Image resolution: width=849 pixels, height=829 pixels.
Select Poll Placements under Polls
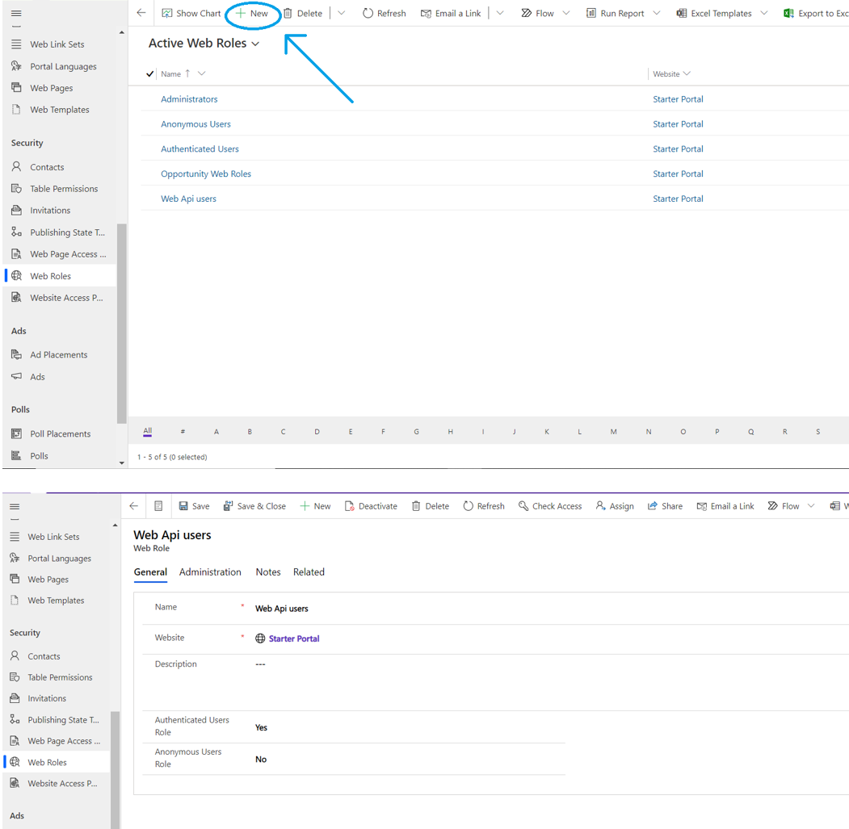click(x=58, y=433)
